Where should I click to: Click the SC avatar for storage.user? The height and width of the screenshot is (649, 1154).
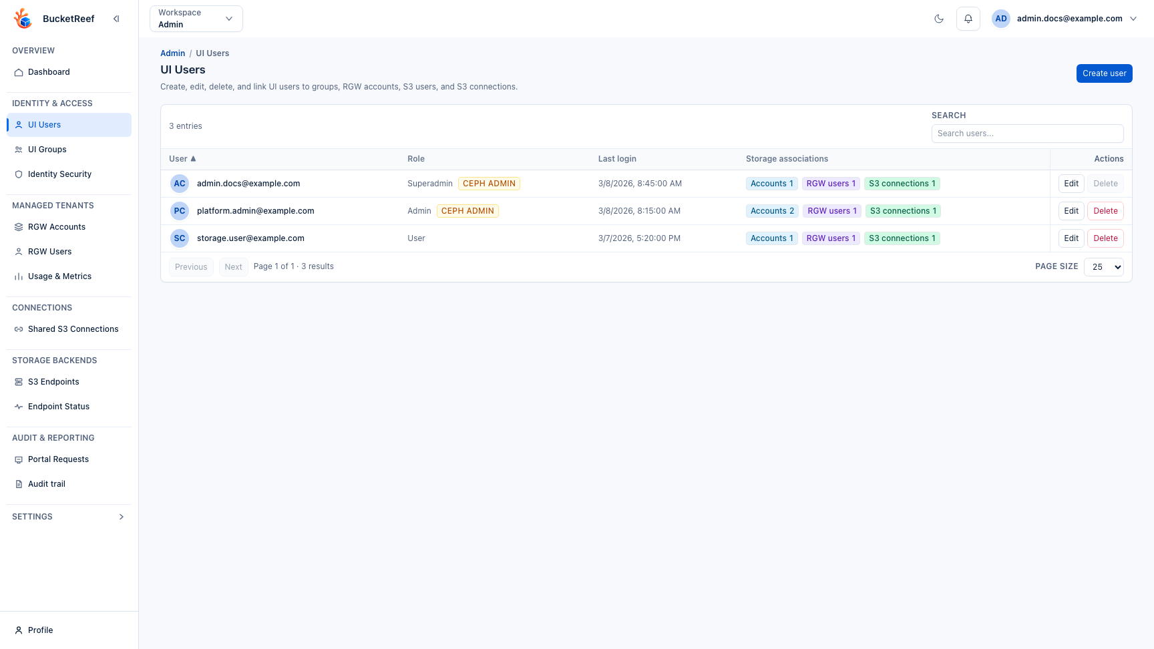coord(180,238)
